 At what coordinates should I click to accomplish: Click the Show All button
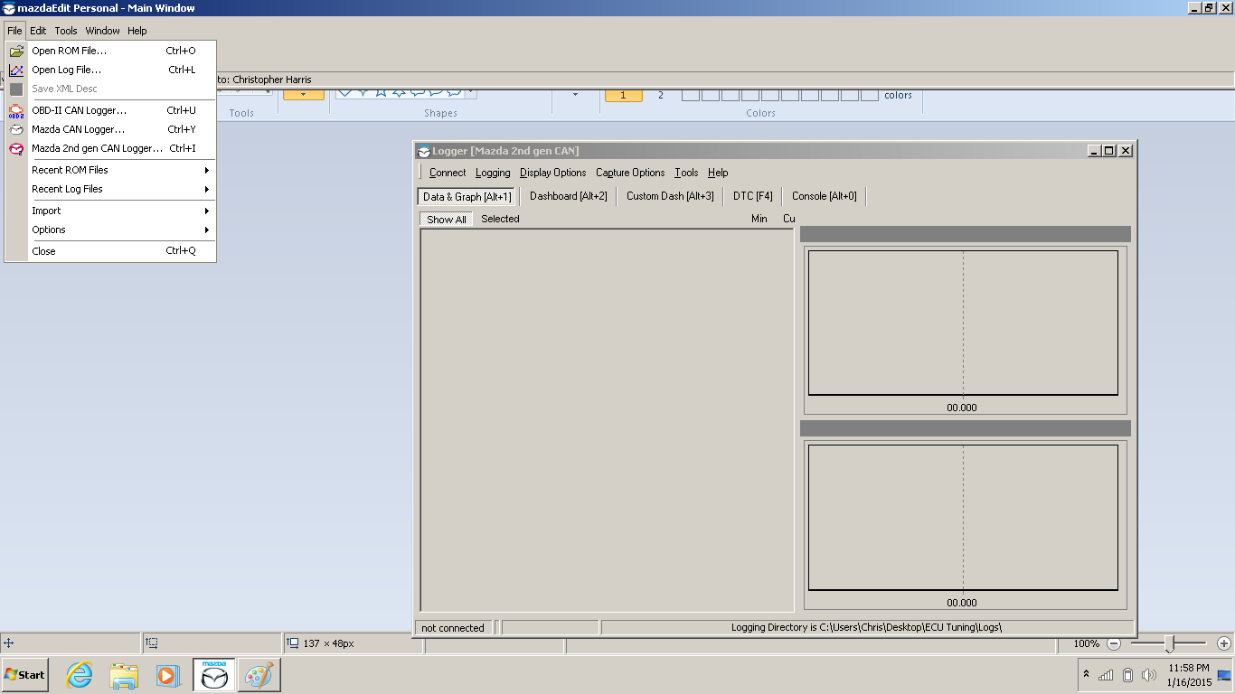click(x=447, y=220)
